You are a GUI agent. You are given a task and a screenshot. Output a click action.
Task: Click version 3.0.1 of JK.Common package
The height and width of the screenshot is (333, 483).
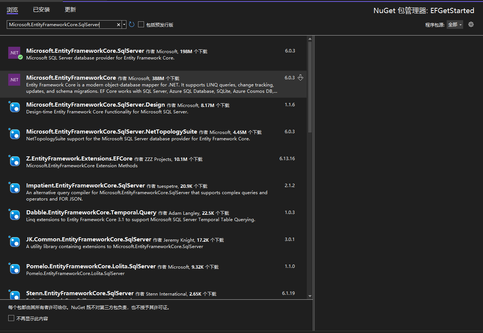tap(290, 239)
